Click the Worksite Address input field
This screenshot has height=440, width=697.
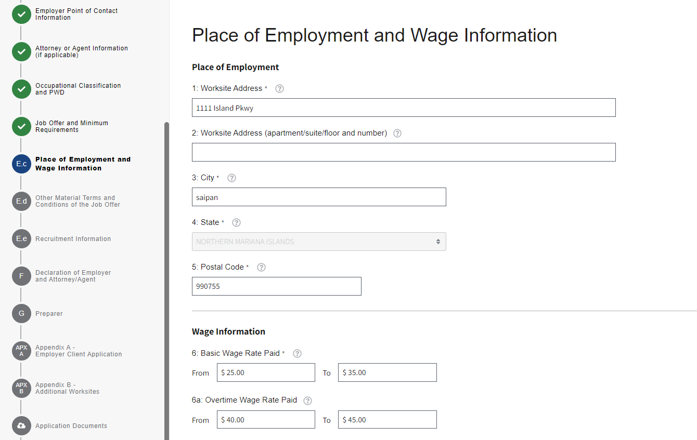coord(403,108)
